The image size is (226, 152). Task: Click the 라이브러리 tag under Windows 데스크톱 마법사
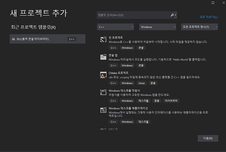tap(171, 101)
